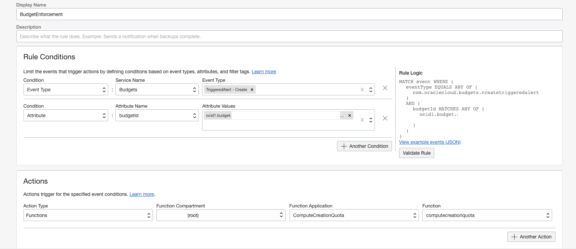Open View example events (JSON) link
The image size is (576, 249).
click(430, 142)
